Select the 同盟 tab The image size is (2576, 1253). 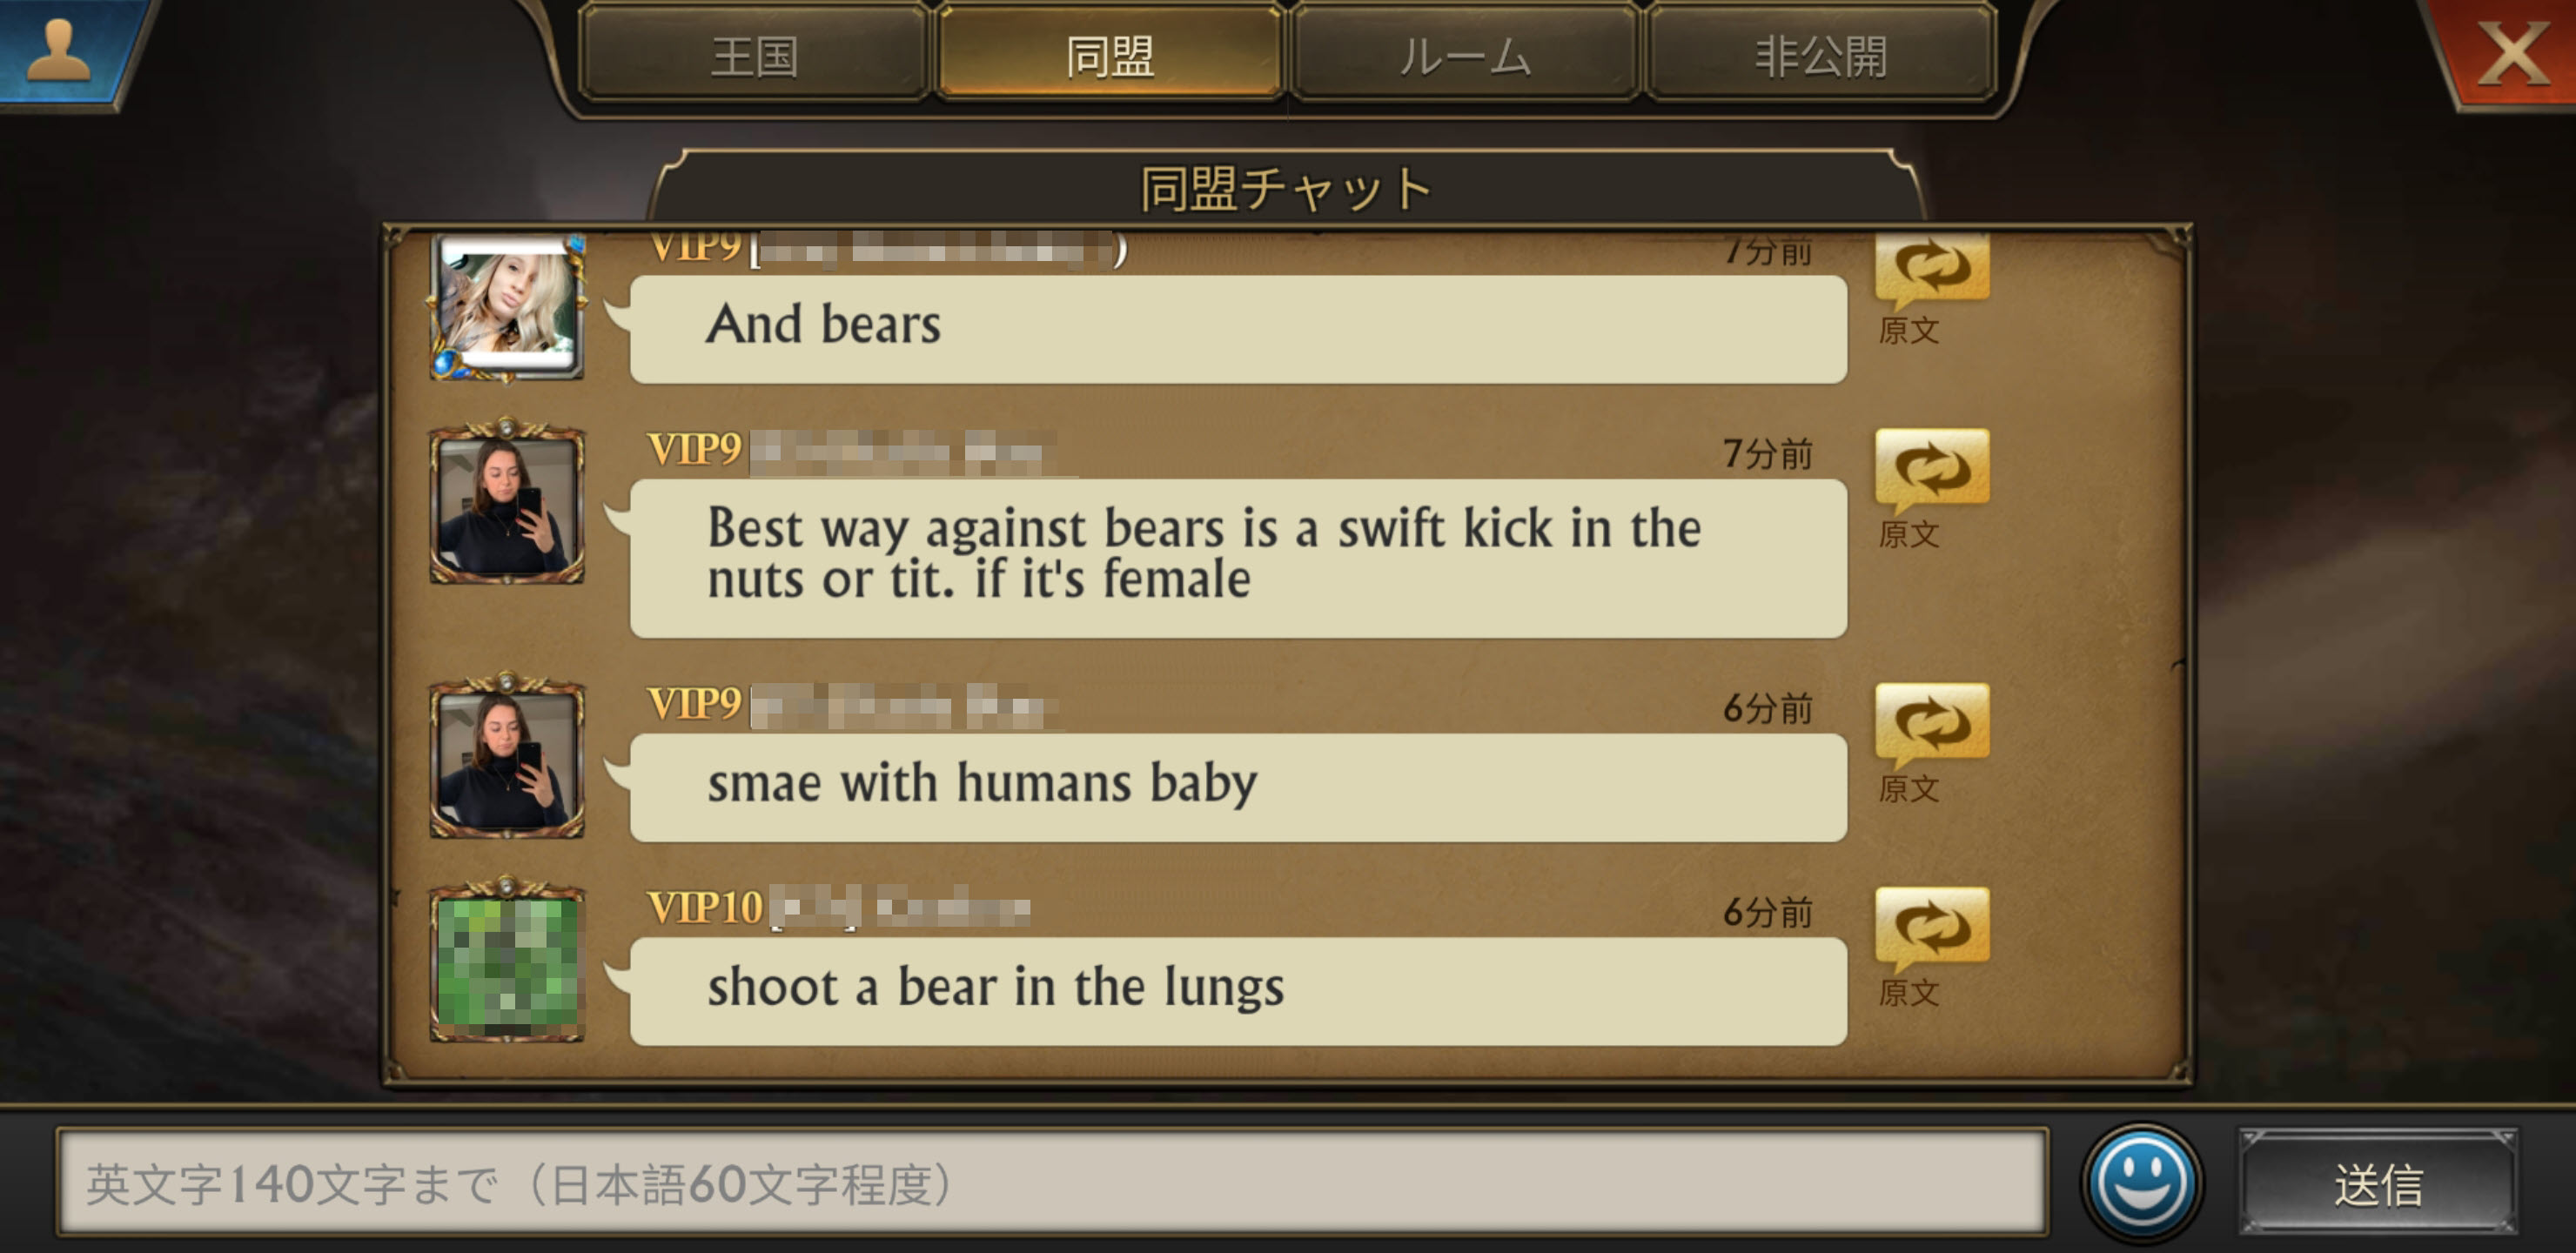coord(1110,54)
